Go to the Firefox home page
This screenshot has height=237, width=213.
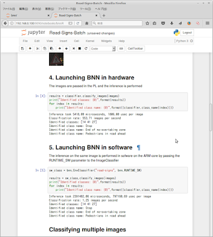(x=86, y=23)
